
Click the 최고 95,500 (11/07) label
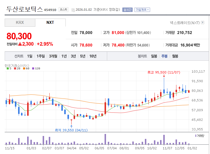(x=164, y=72)
